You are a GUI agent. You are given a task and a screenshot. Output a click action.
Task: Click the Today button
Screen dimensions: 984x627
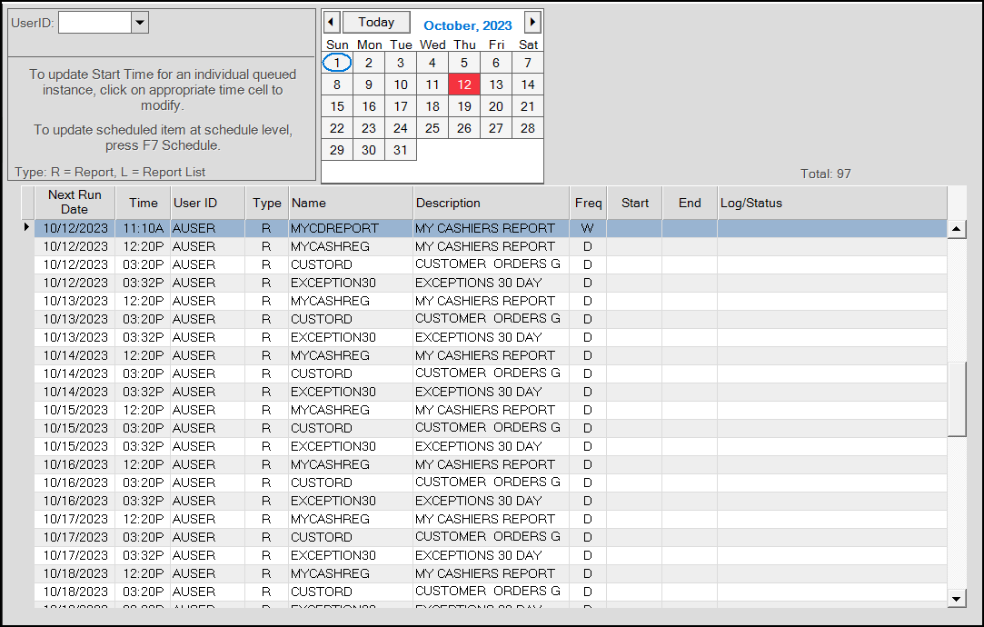pyautogui.click(x=375, y=21)
